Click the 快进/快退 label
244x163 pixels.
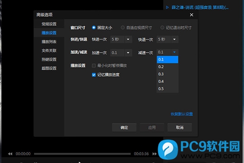coord(79,39)
